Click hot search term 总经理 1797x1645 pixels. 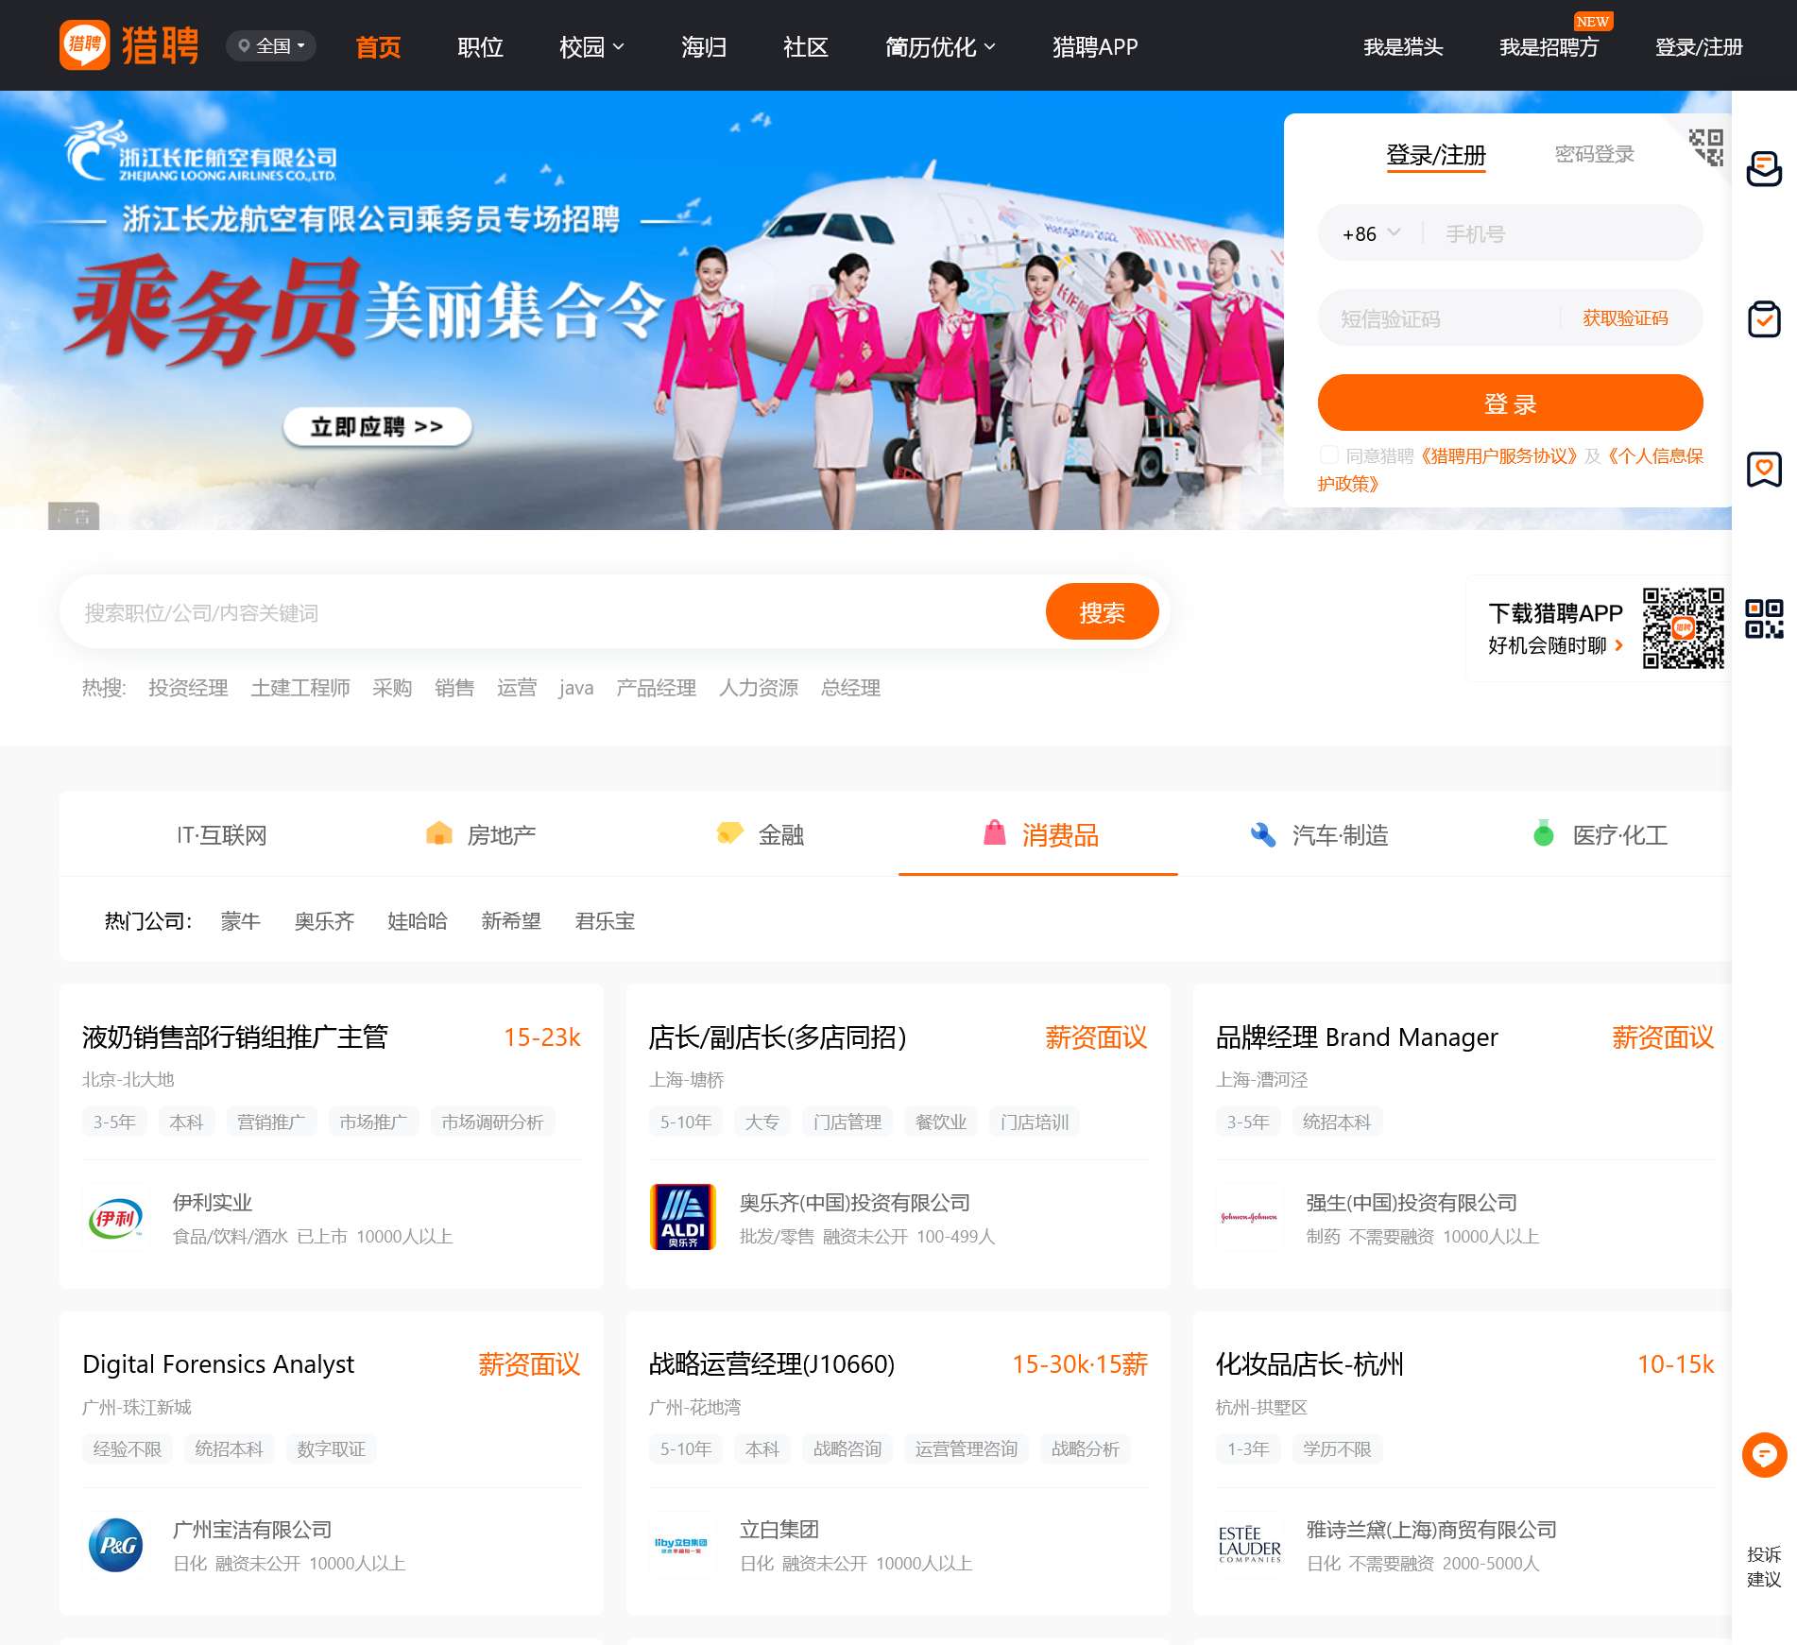[x=850, y=687]
